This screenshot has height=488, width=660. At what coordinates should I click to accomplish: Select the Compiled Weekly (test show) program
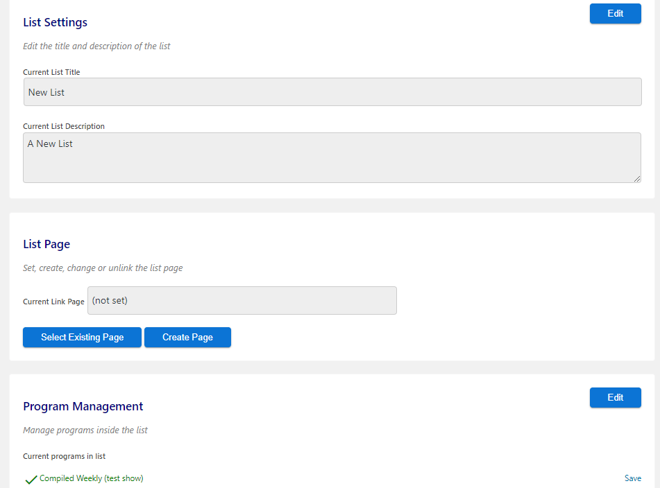[92, 478]
